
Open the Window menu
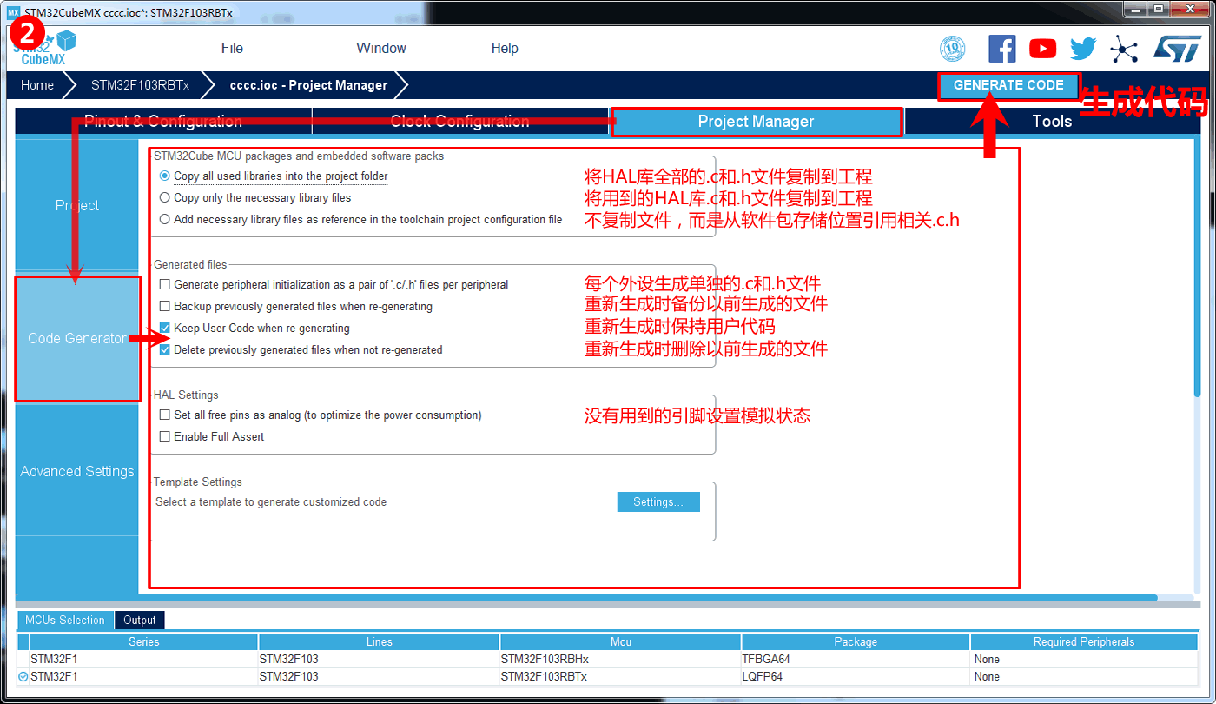click(380, 48)
